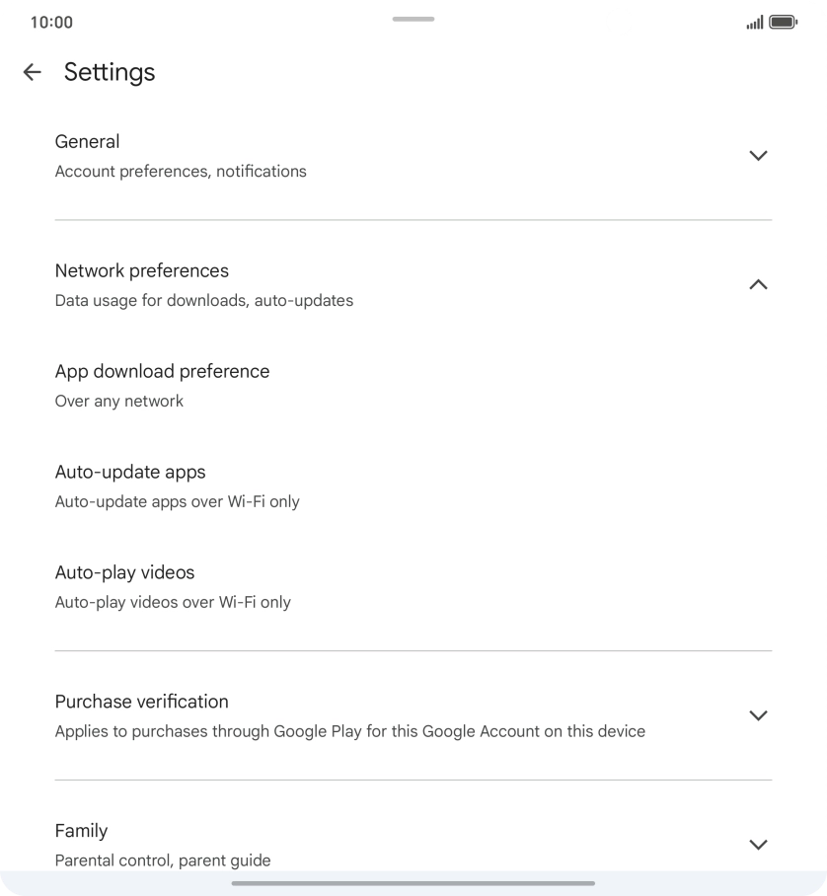This screenshot has height=896, width=827.
Task: Select the Settings heading
Action: pyautogui.click(x=109, y=71)
